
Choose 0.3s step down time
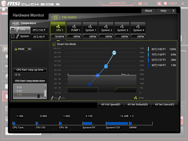click(x=19, y=87)
